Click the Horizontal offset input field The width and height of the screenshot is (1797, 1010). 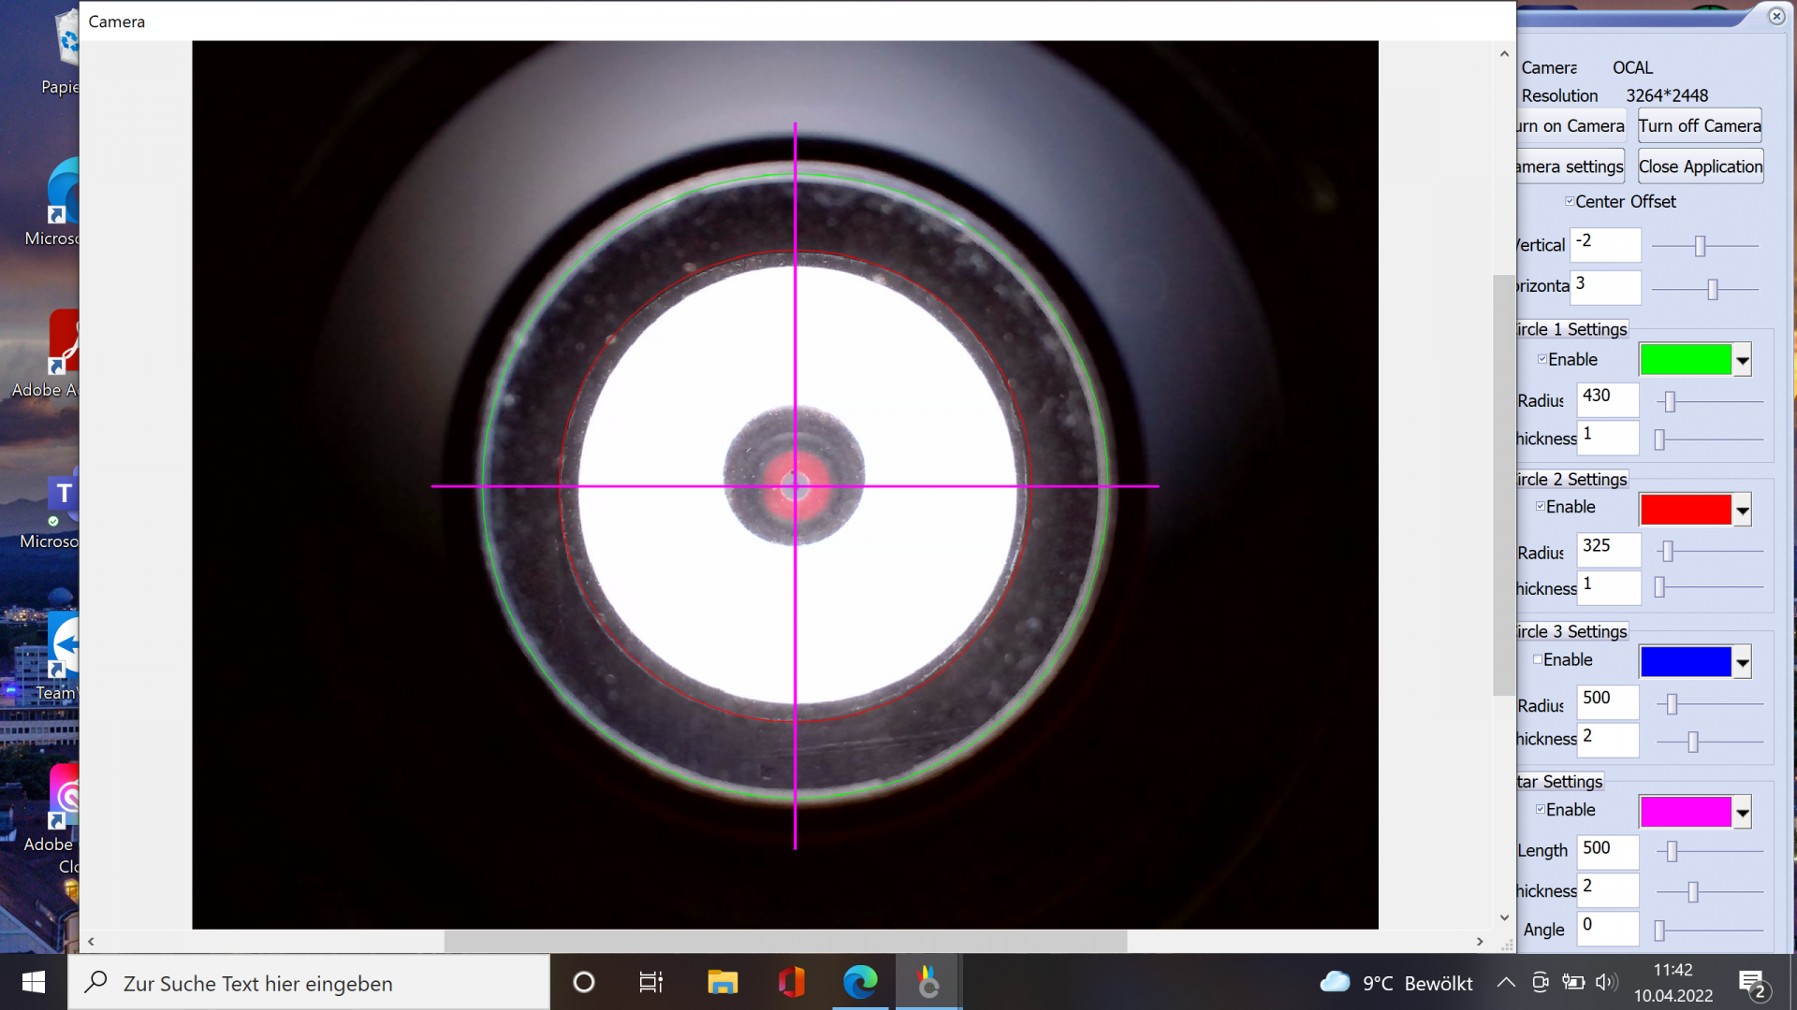[x=1605, y=287]
